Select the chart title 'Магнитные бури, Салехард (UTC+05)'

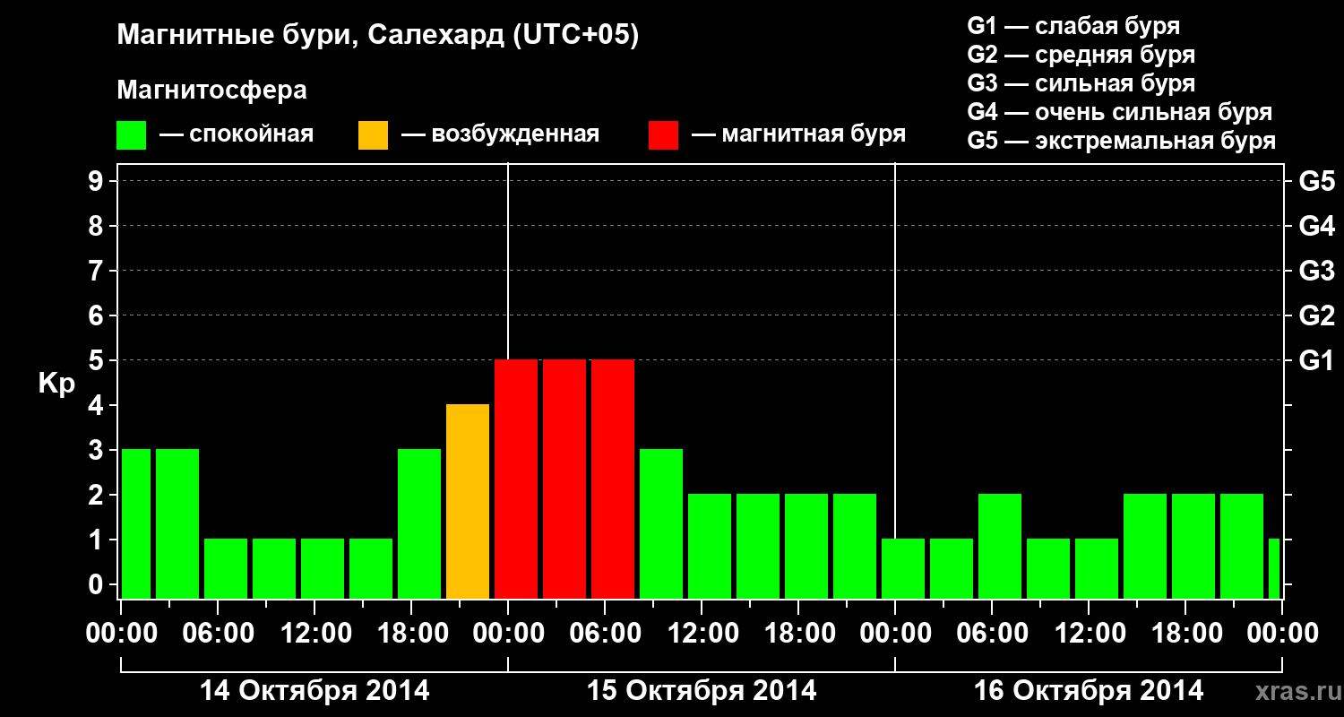[x=378, y=37]
